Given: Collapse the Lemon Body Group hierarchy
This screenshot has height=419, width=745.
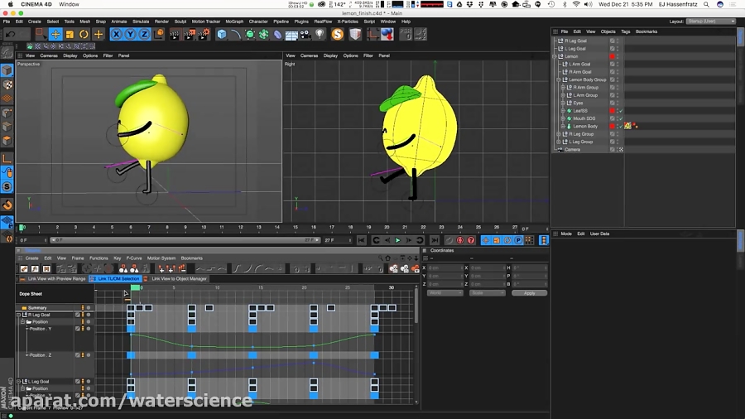Looking at the screenshot, I should pyautogui.click(x=559, y=79).
